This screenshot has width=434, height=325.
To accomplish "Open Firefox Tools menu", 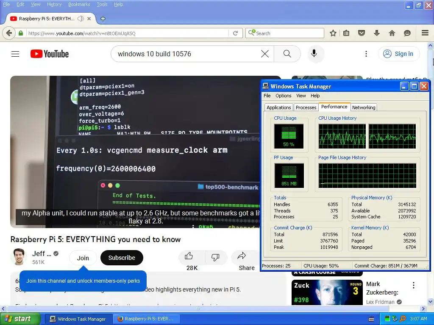I will tap(102, 4).
